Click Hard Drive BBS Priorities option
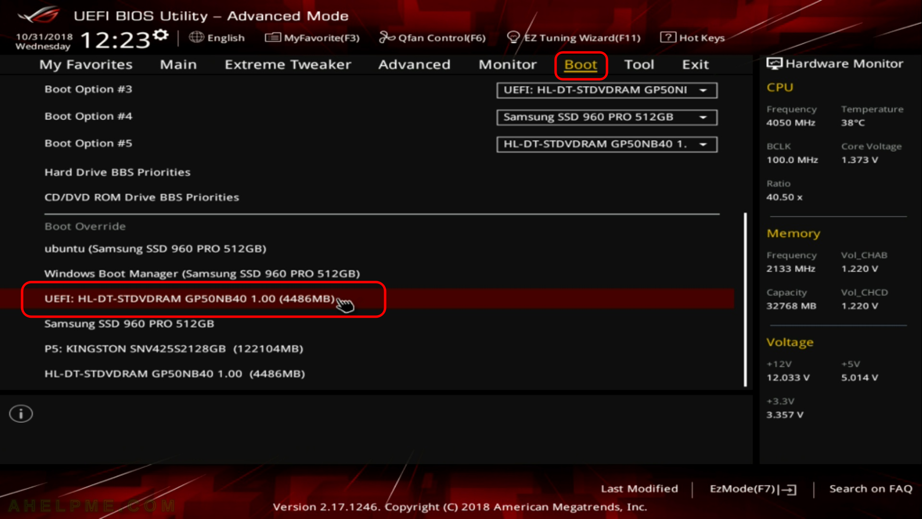 (x=118, y=172)
